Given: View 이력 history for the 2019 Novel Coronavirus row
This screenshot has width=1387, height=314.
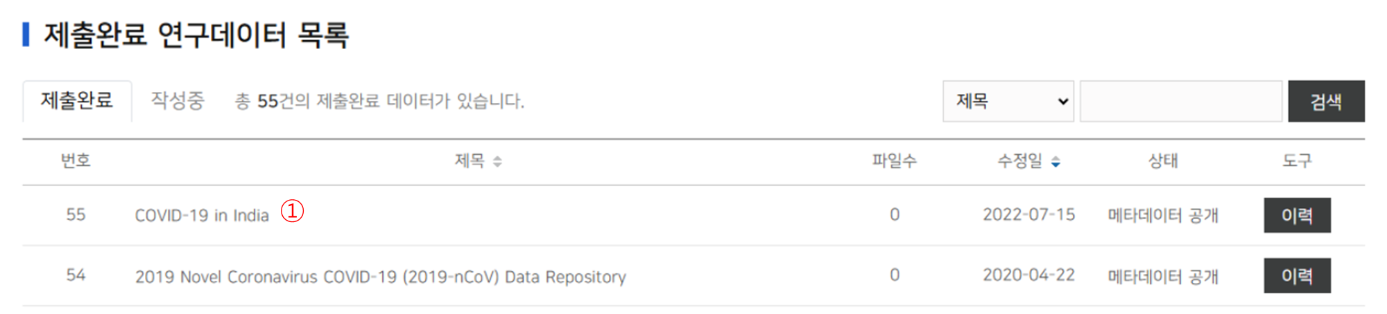Looking at the screenshot, I should click(1297, 276).
